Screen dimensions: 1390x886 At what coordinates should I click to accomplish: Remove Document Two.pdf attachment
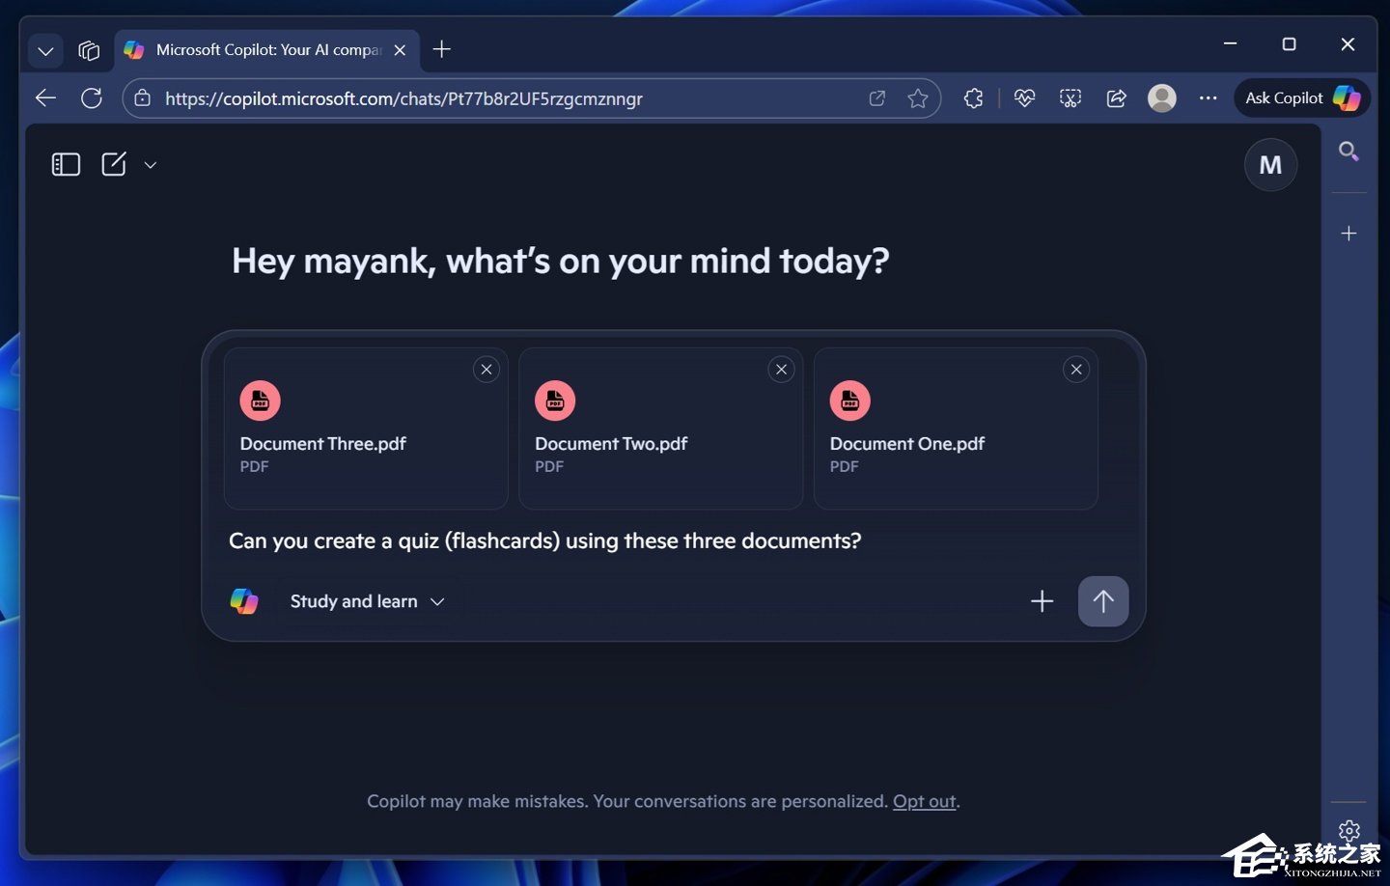[782, 370]
